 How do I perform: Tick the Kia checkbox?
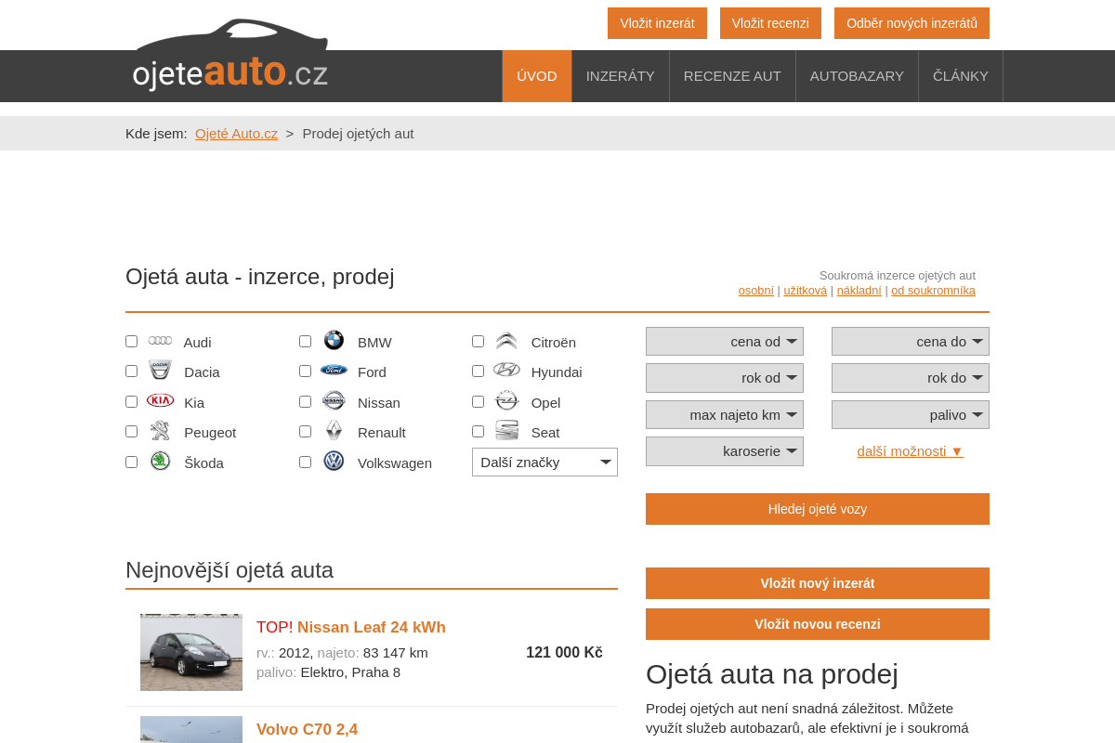point(131,401)
